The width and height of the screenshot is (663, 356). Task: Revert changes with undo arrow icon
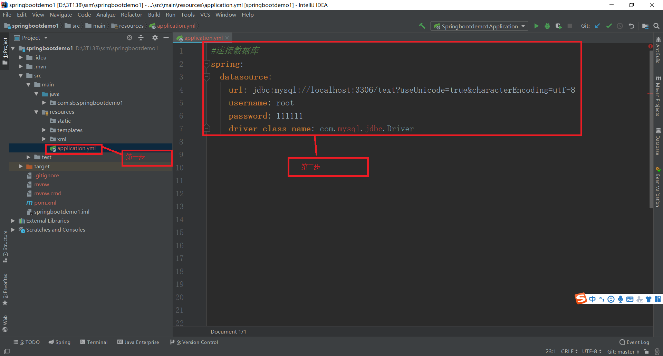[632, 26]
